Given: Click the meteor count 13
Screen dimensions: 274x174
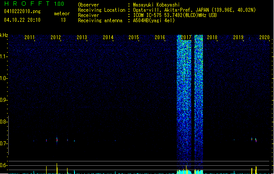Looking at the screenshot, I should [x=63, y=20].
